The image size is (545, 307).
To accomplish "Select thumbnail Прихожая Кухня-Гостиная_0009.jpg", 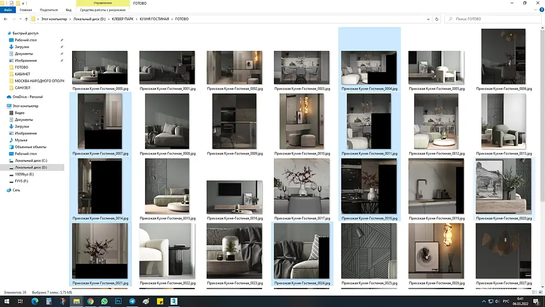I will coord(234,121).
